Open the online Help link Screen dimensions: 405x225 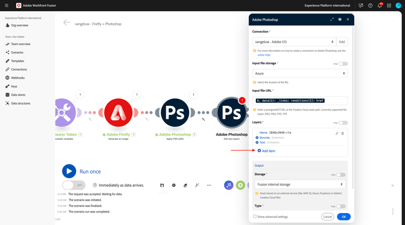[264, 55]
